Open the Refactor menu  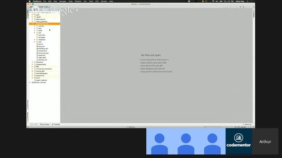click(x=78, y=1)
